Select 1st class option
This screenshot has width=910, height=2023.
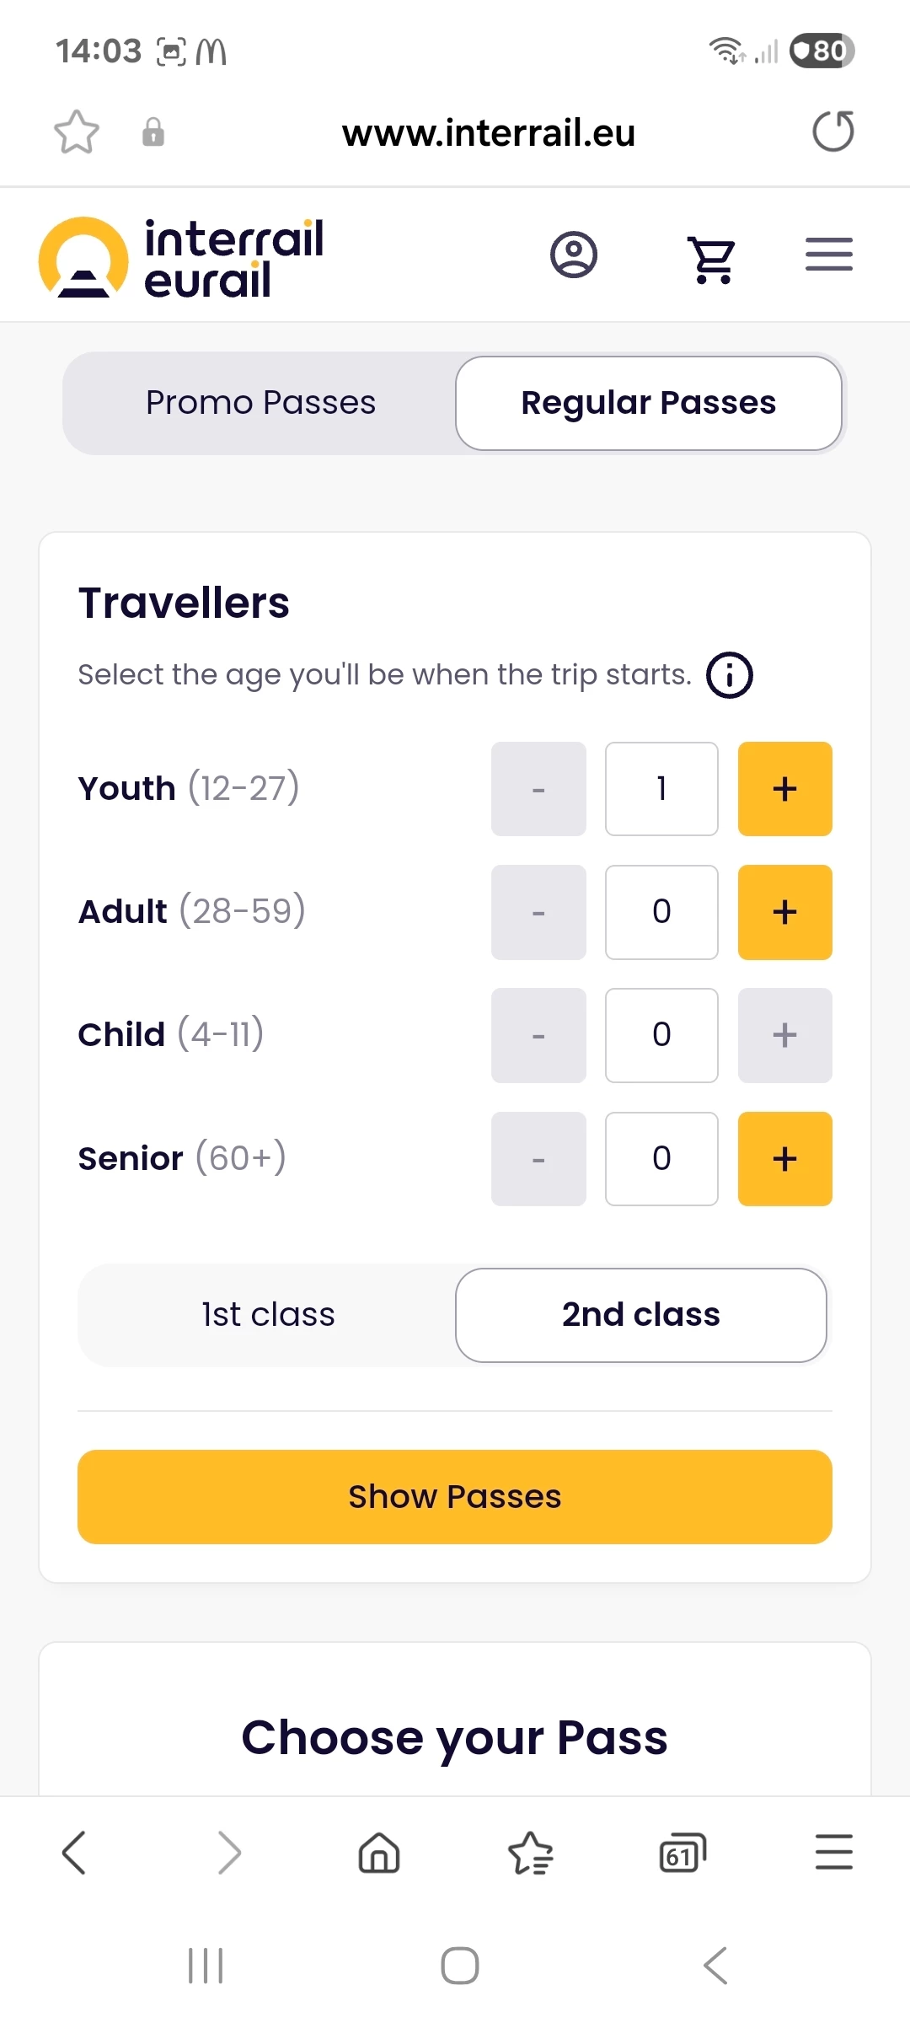click(x=268, y=1315)
